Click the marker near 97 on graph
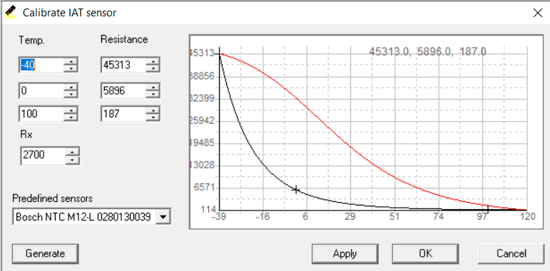Image resolution: width=550 pixels, height=271 pixels. point(488,208)
